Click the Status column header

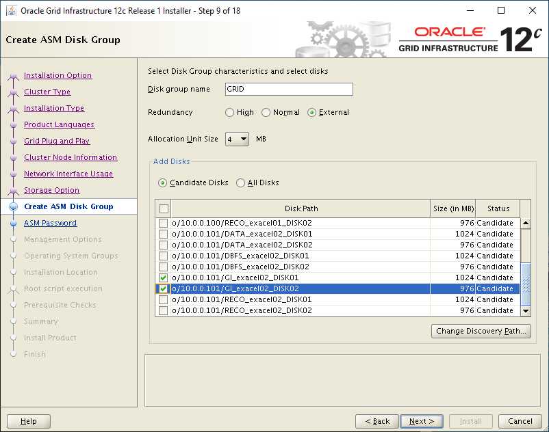point(498,208)
